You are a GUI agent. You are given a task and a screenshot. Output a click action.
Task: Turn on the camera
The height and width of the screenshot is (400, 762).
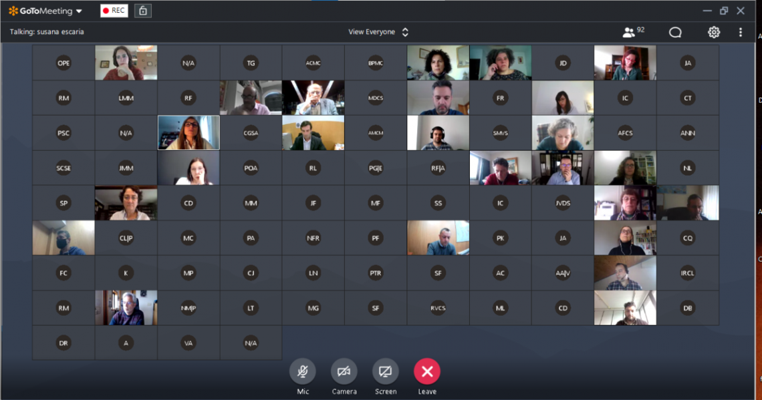point(344,371)
